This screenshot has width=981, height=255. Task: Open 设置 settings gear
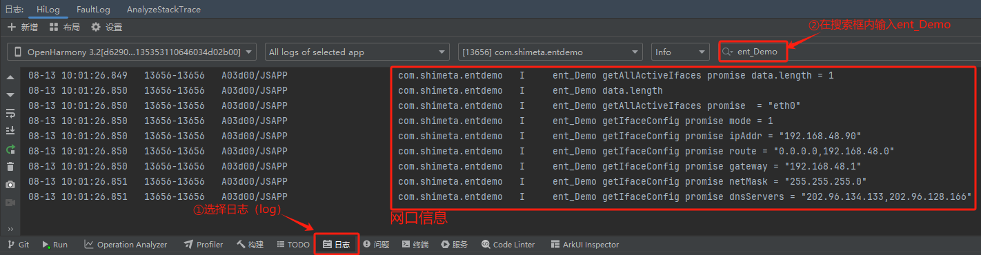coord(107,27)
